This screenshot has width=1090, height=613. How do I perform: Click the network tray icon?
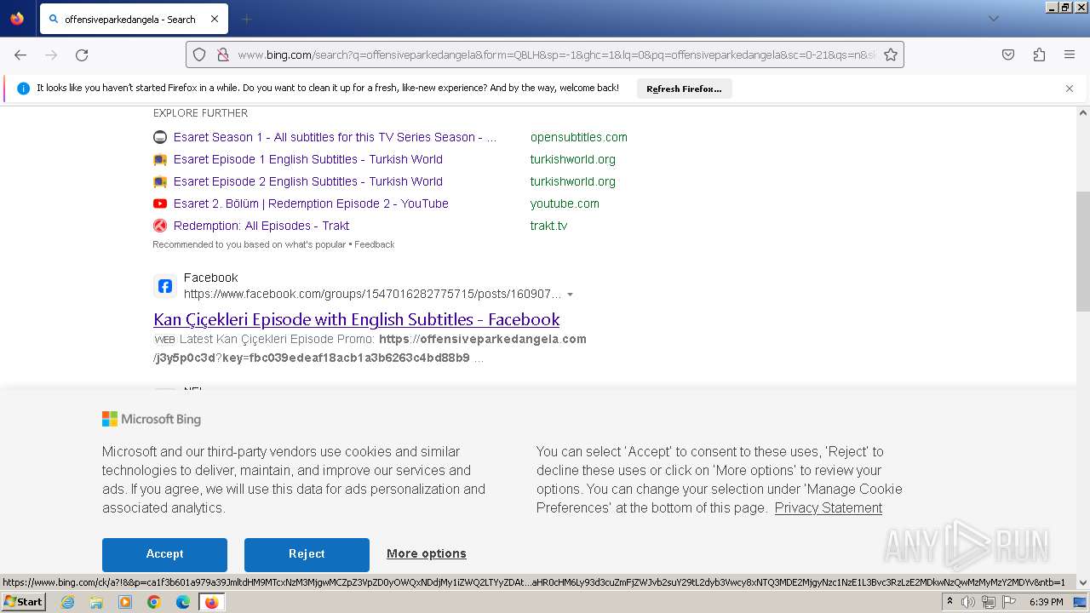click(x=989, y=602)
